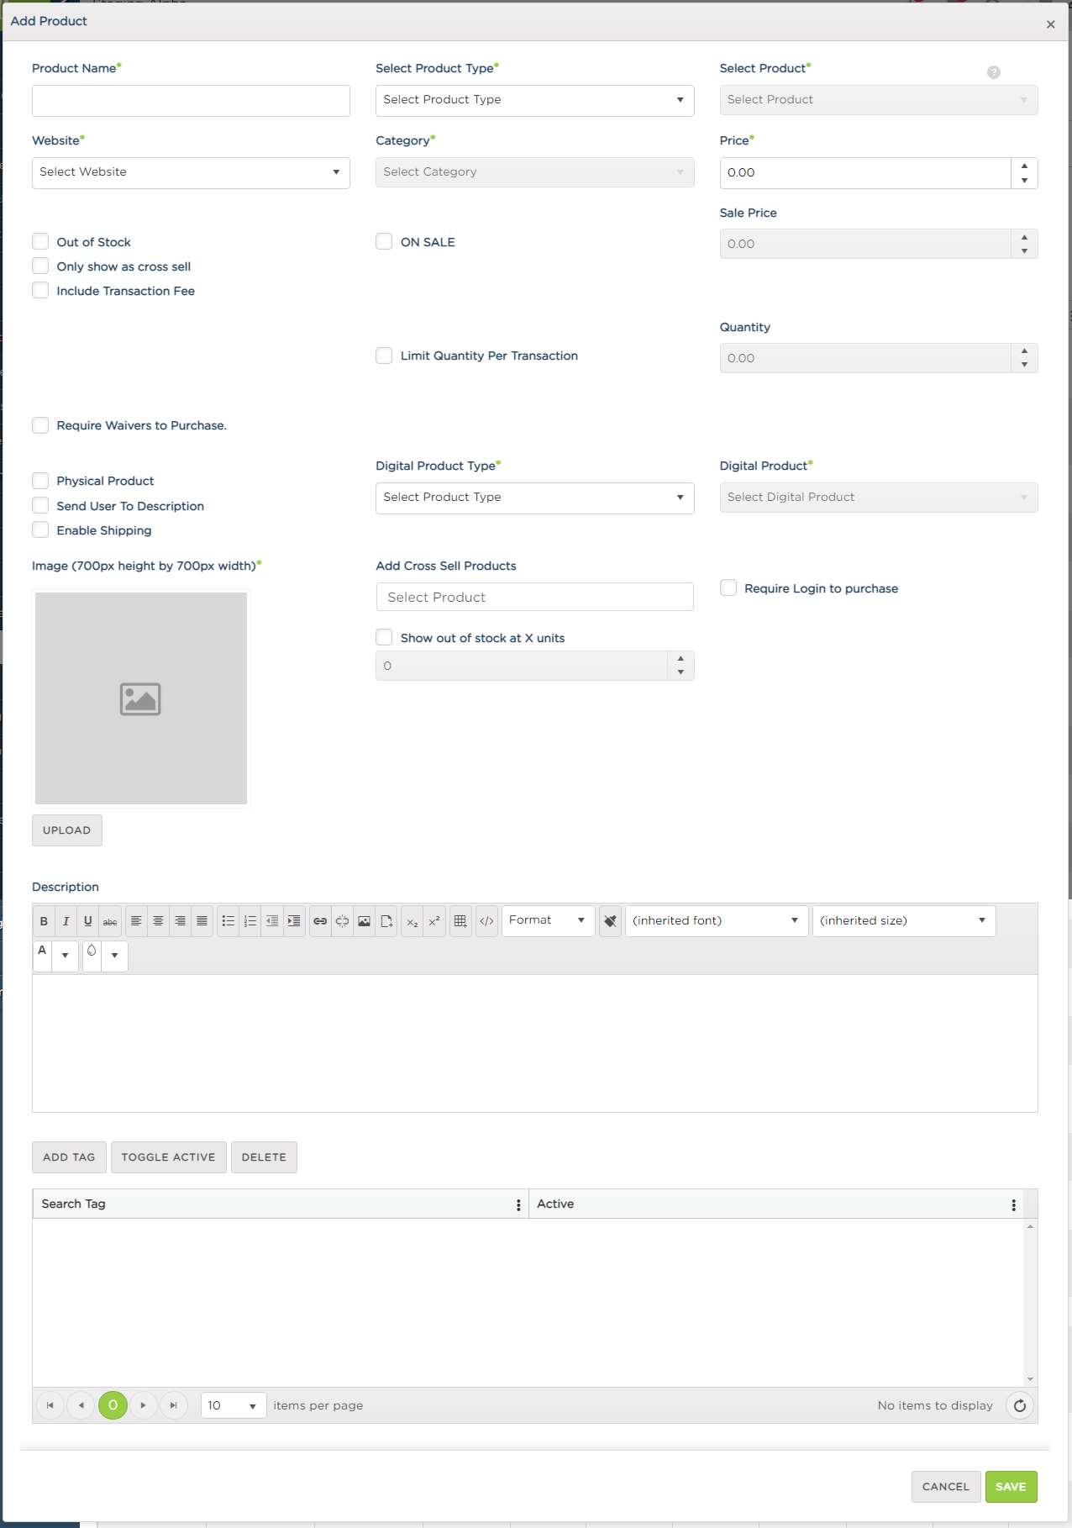
Task: Go to next page of tags
Action: pos(144,1405)
